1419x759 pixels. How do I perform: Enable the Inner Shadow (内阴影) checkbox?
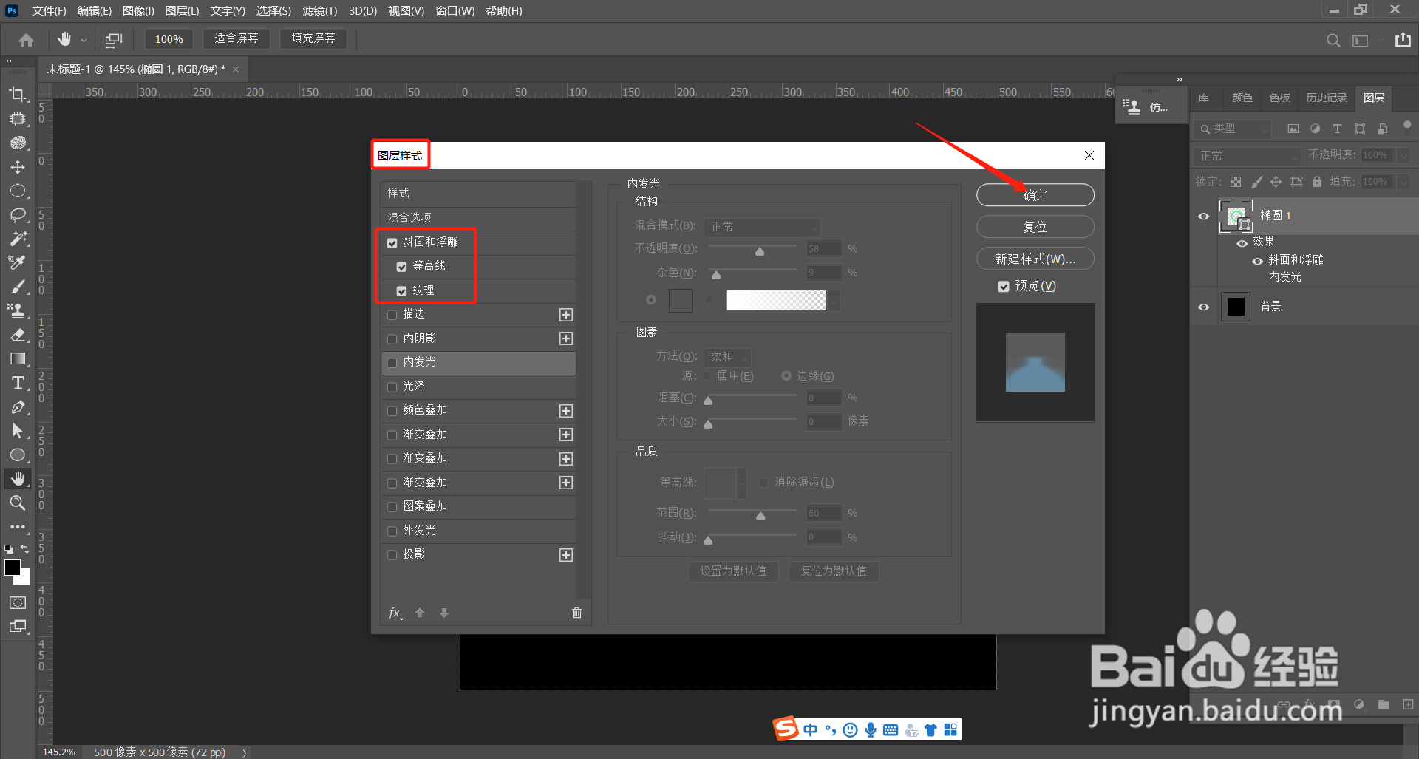[x=392, y=338]
